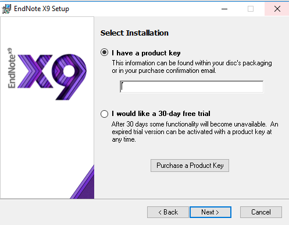Click the purple number 9 in logo
Viewport: 289px width, 225px height.
[69, 77]
